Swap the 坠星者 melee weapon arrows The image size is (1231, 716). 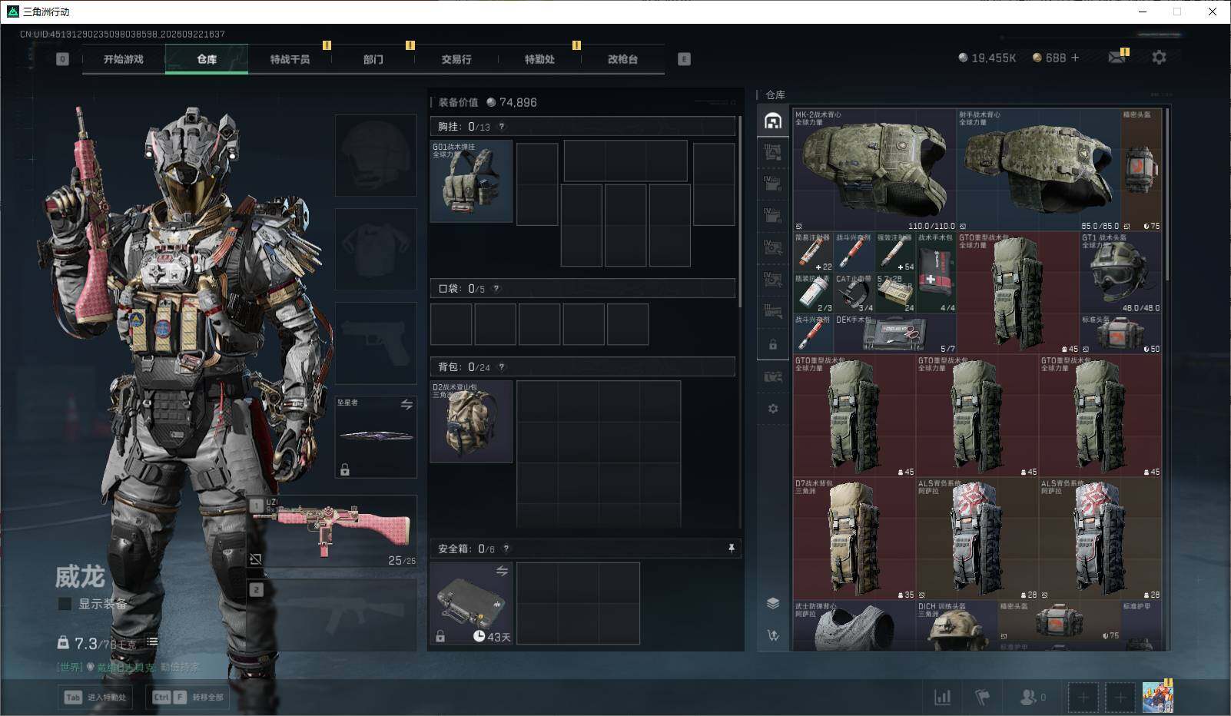click(x=406, y=404)
